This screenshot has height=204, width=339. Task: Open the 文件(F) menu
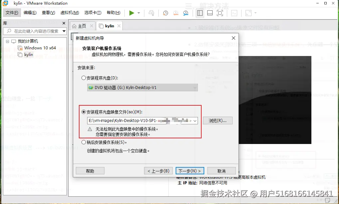pos(12,13)
